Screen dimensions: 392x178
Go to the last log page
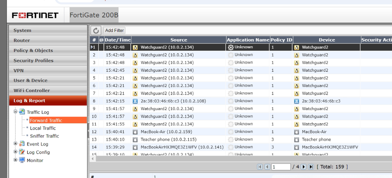[x=311, y=167]
